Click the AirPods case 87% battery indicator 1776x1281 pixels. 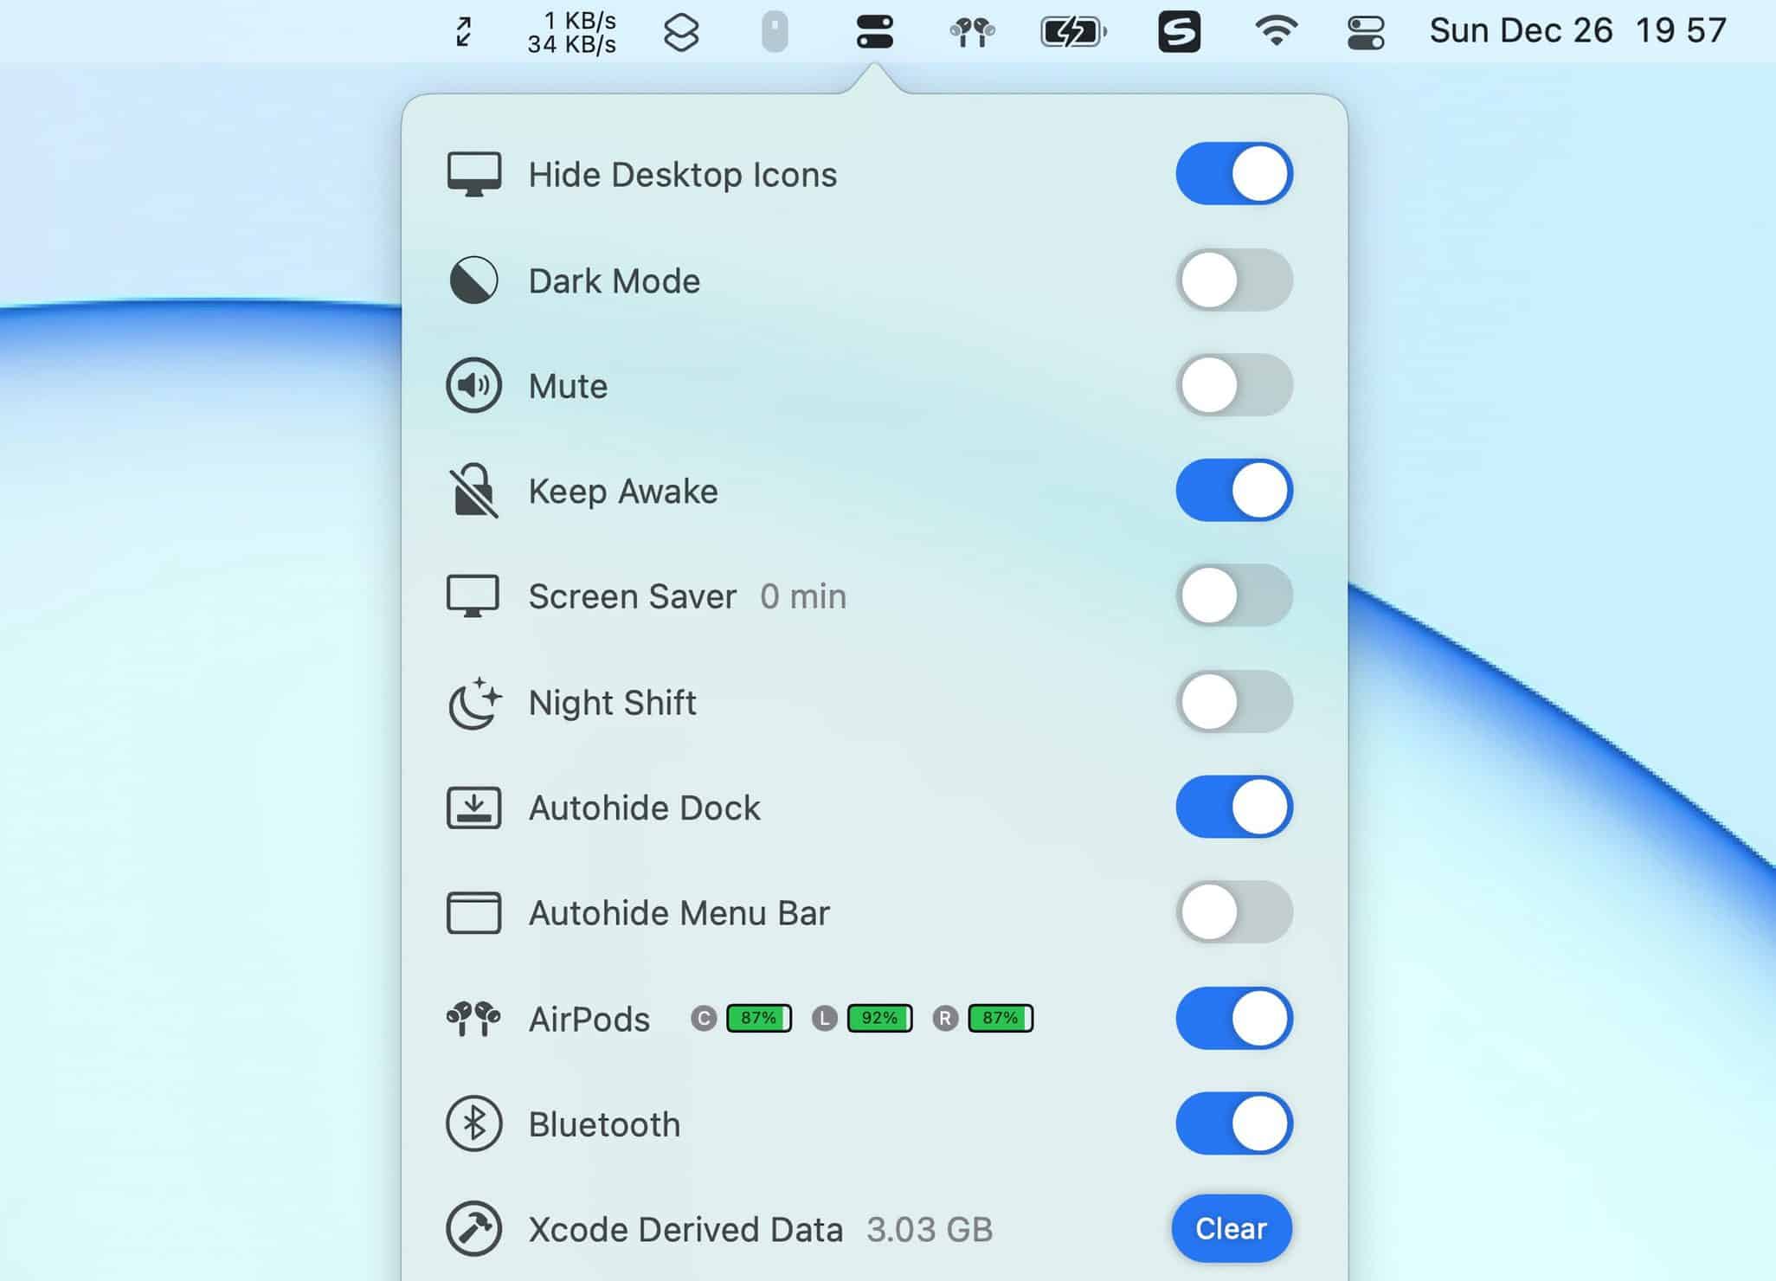pos(759,1018)
